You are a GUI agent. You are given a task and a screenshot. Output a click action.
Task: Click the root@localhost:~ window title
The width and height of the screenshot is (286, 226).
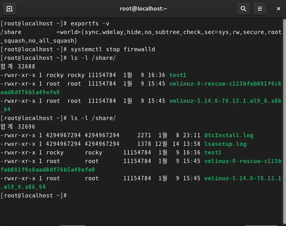(143, 9)
